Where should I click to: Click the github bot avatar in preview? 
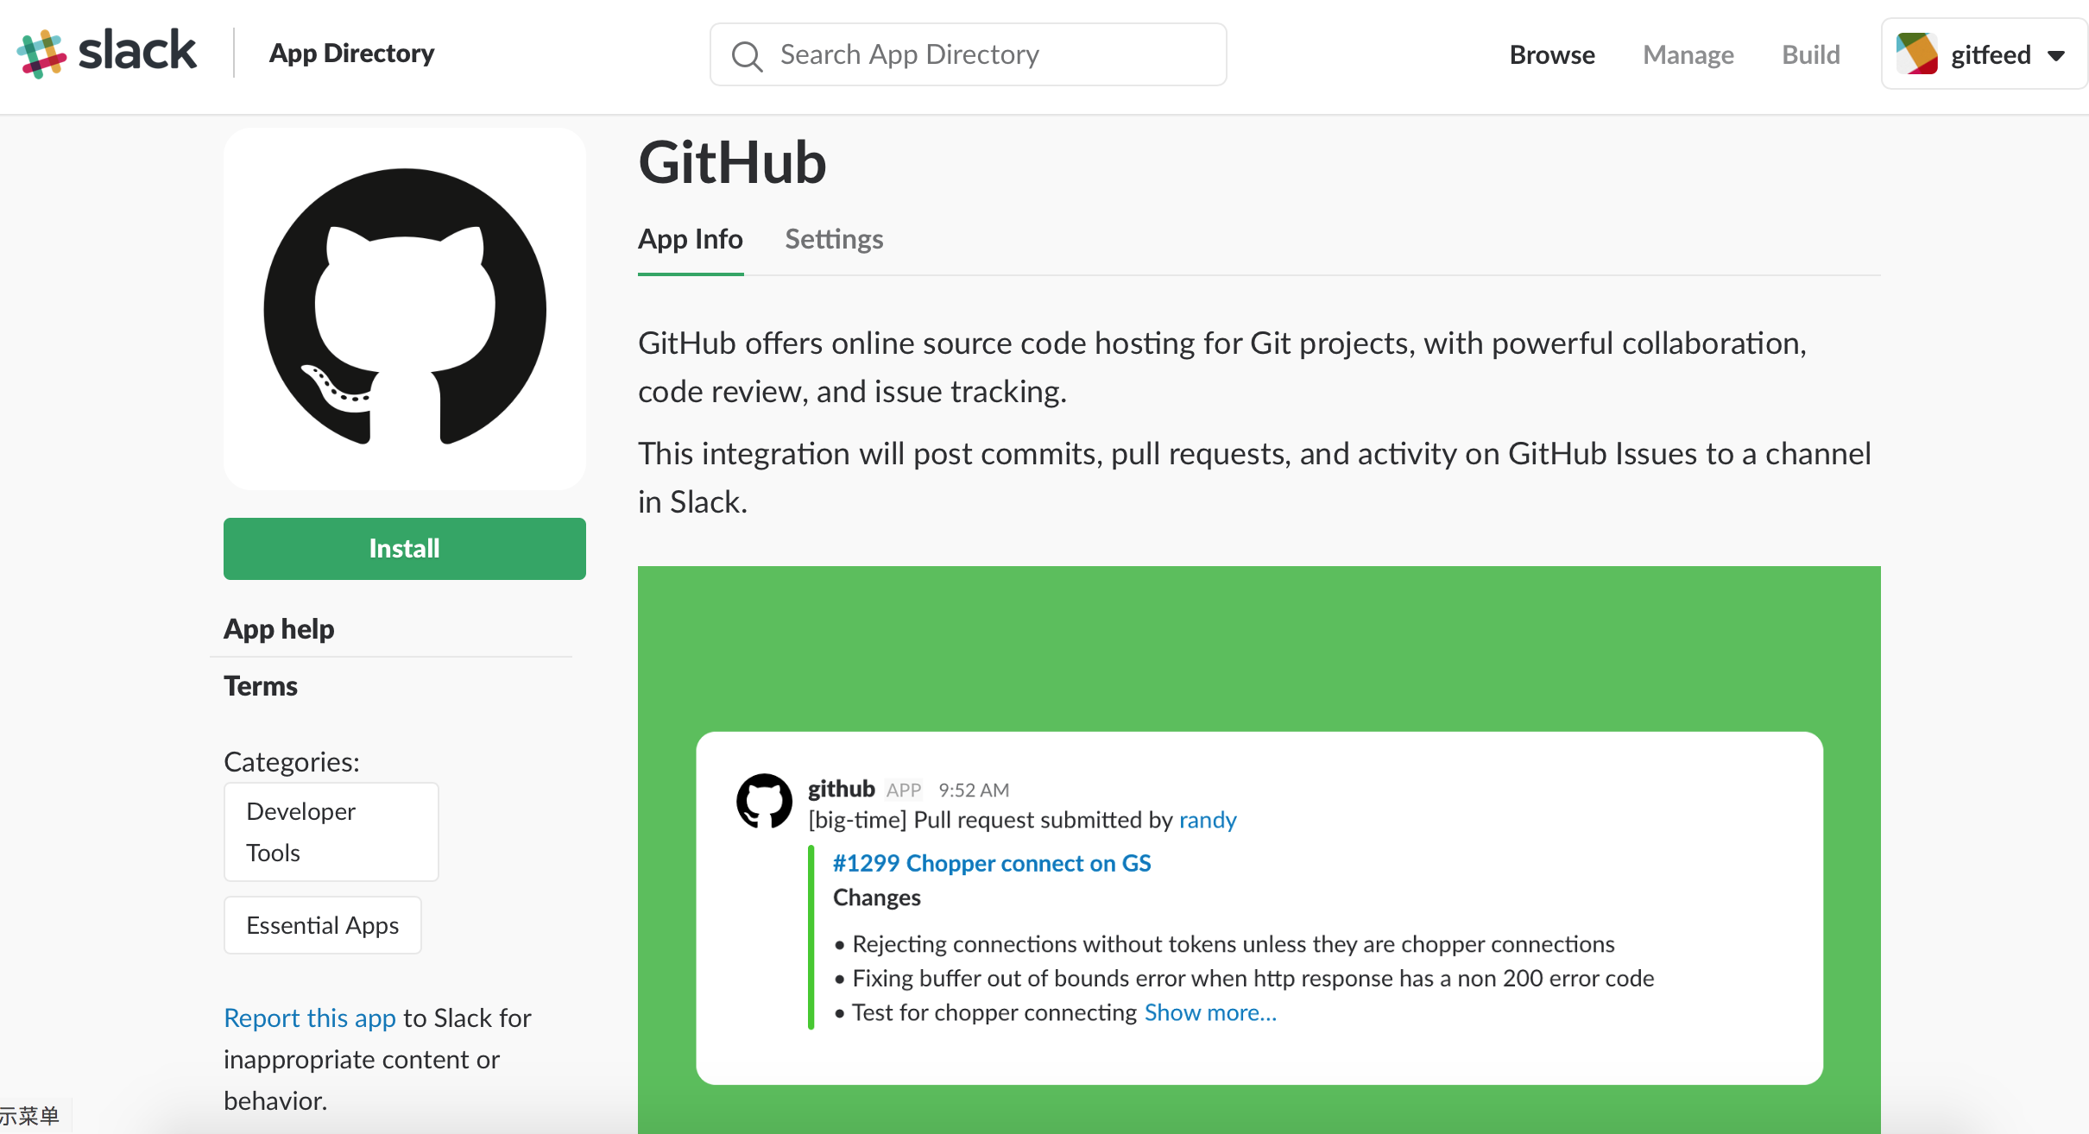[764, 801]
